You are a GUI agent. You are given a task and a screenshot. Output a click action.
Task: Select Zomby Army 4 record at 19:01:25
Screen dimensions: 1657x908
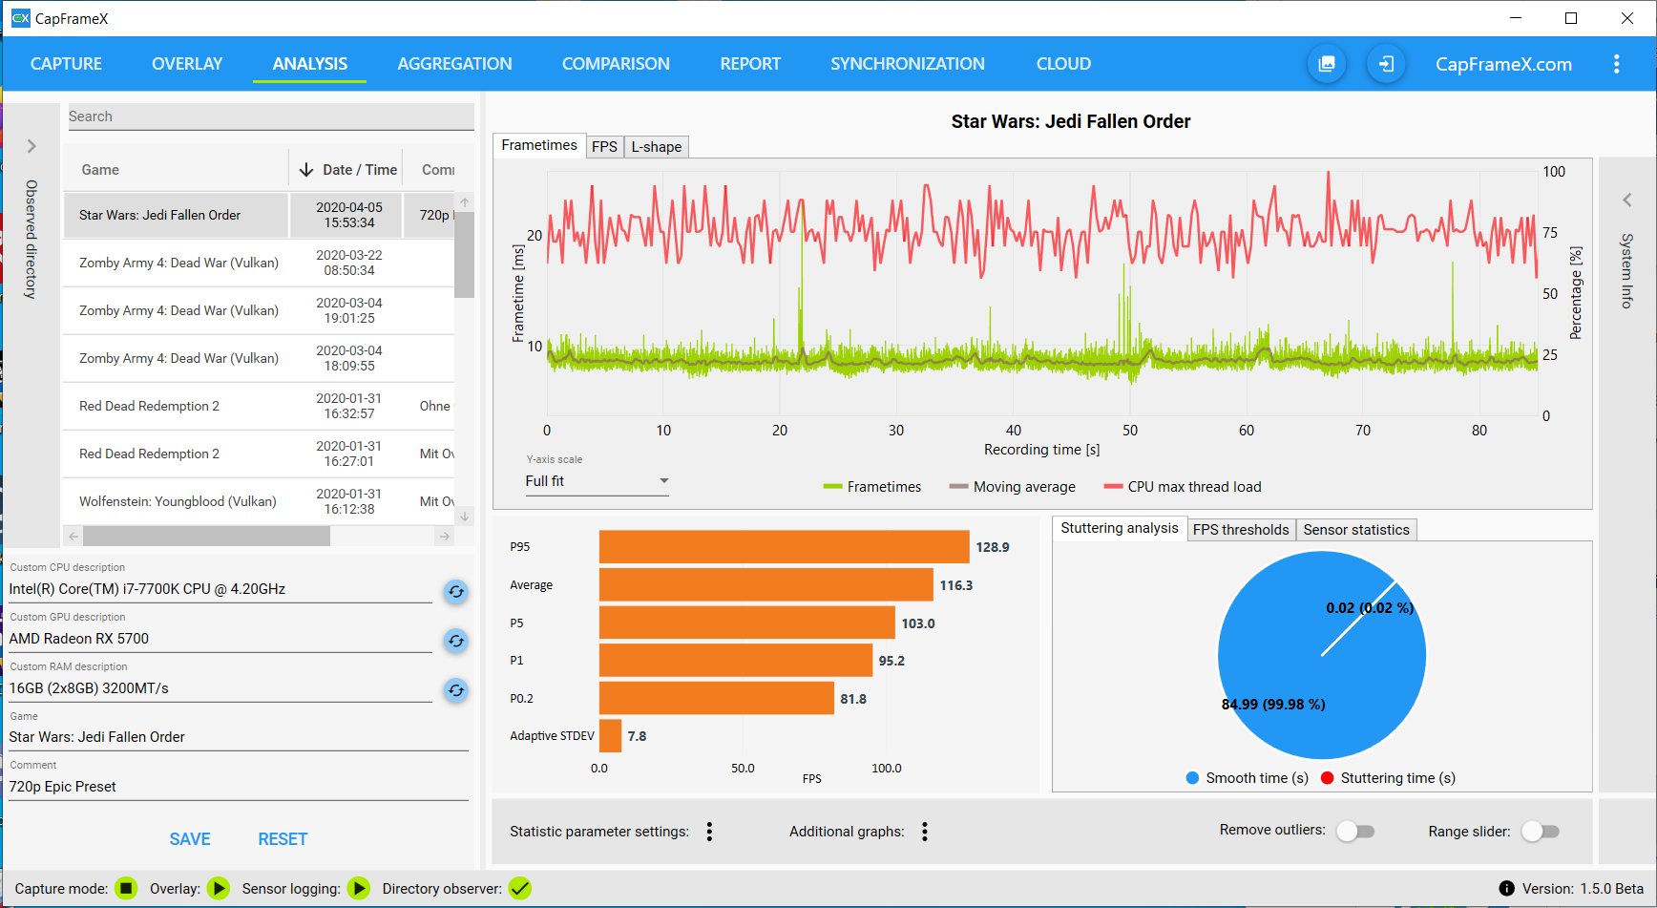(x=259, y=310)
